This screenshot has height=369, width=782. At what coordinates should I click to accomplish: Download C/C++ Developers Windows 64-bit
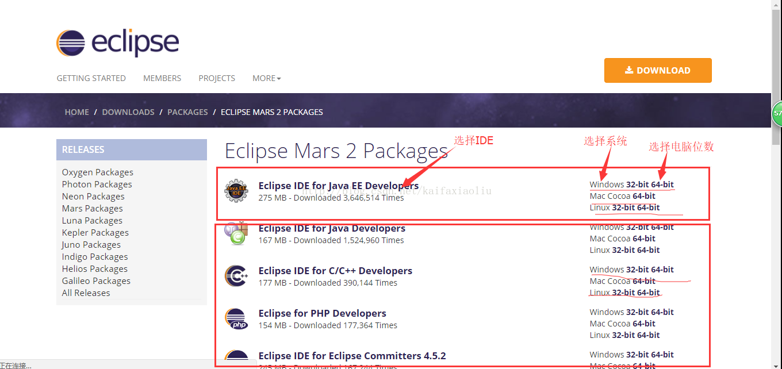coord(662,270)
